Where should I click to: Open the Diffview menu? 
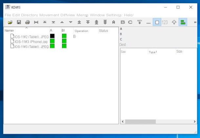pyautogui.click(x=68, y=15)
